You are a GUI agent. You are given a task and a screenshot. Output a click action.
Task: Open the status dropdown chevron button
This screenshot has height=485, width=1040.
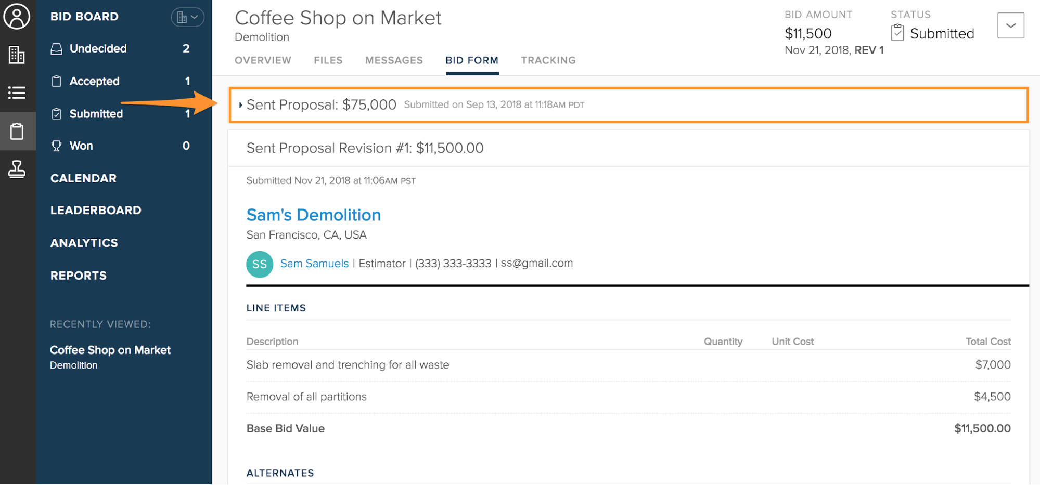click(1010, 25)
